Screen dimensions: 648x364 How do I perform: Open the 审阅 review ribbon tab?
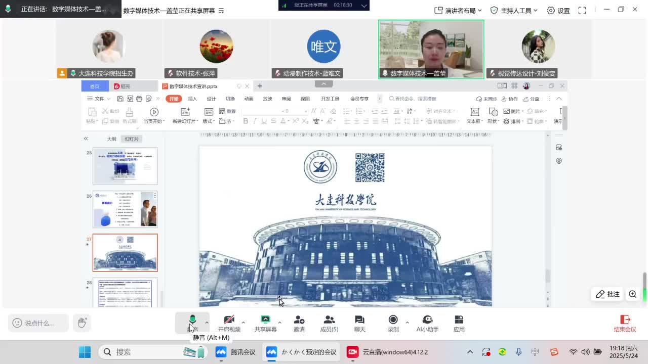(x=286, y=99)
